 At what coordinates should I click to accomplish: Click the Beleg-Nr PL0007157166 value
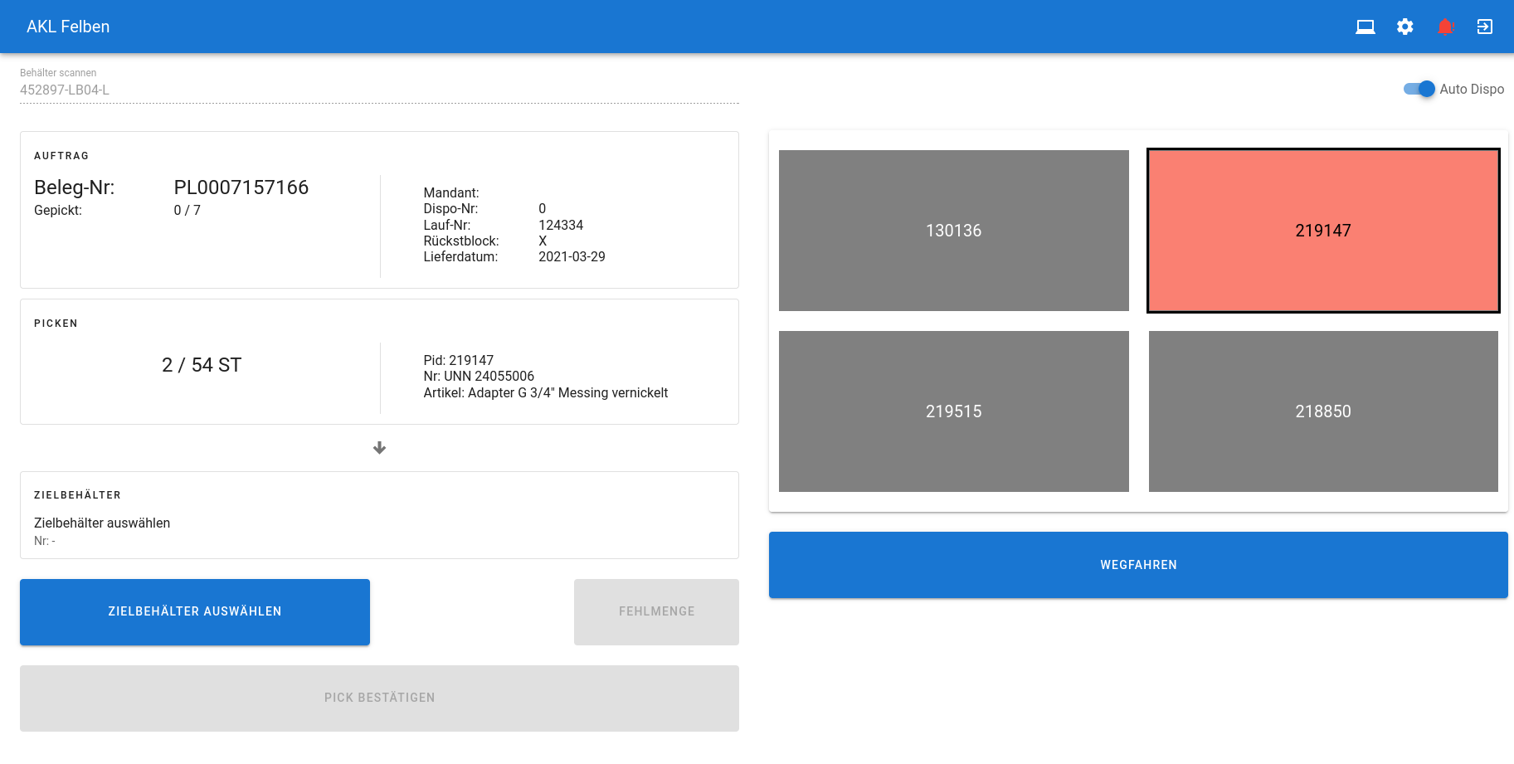click(x=241, y=187)
